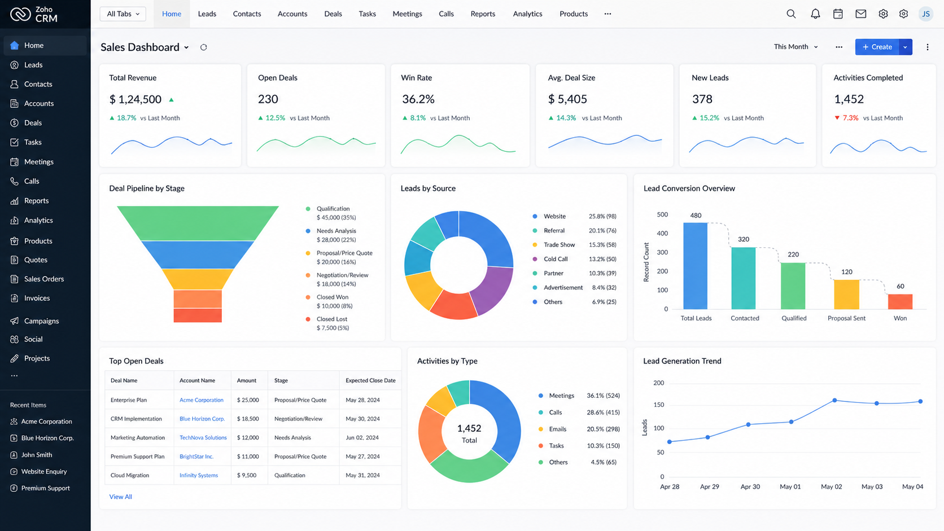Open the vertical kebab menu beside Create
This screenshot has width=944, height=531.
pyautogui.click(x=928, y=47)
